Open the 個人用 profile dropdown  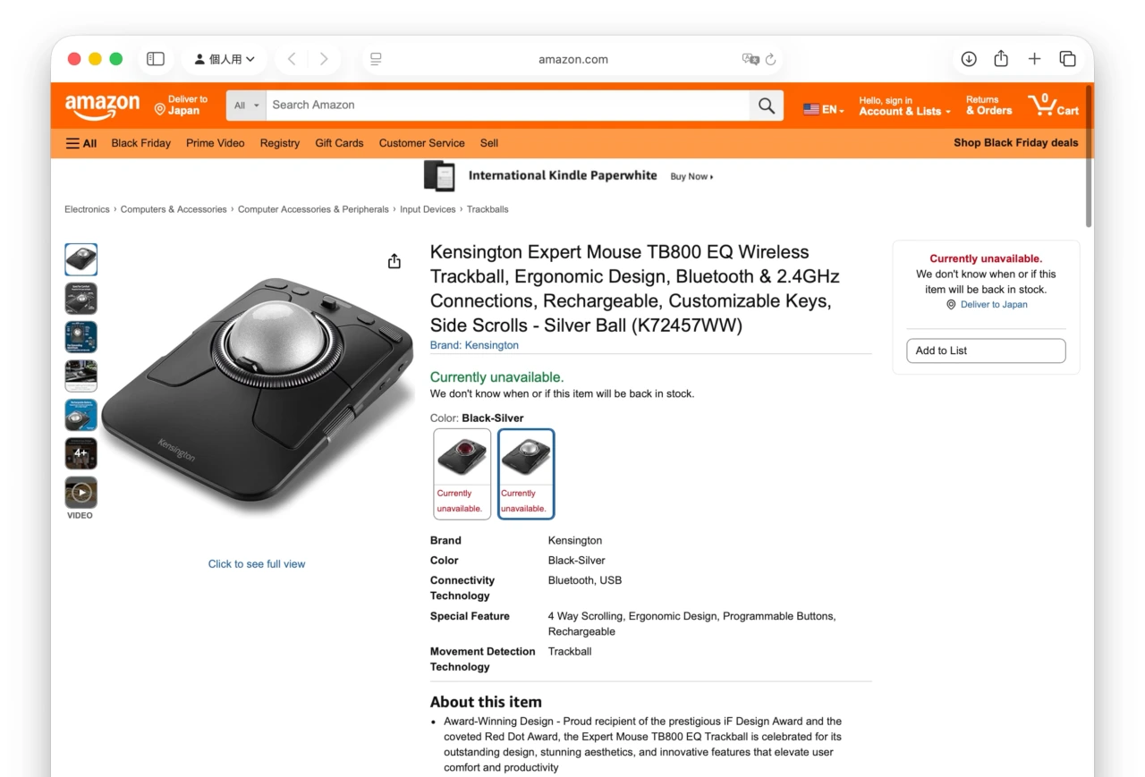pos(224,58)
